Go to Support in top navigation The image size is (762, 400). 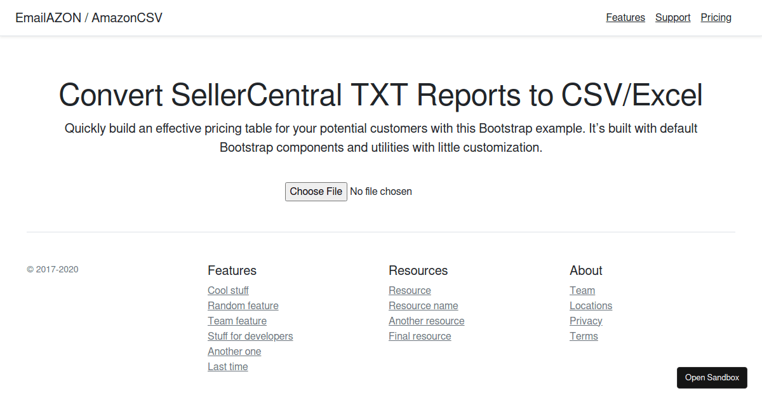pos(672,18)
